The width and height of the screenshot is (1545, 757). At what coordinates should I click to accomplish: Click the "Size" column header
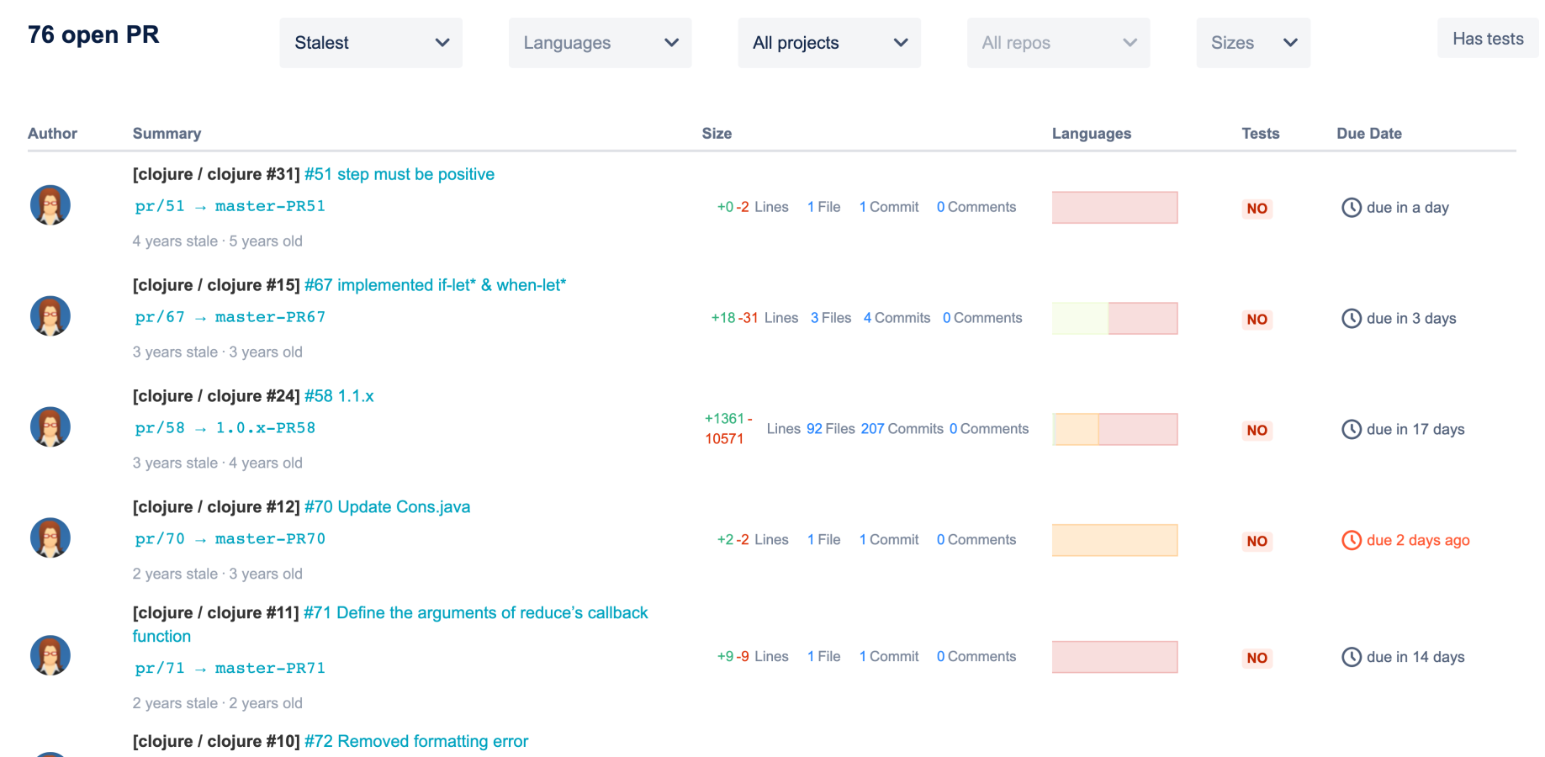[x=717, y=133]
